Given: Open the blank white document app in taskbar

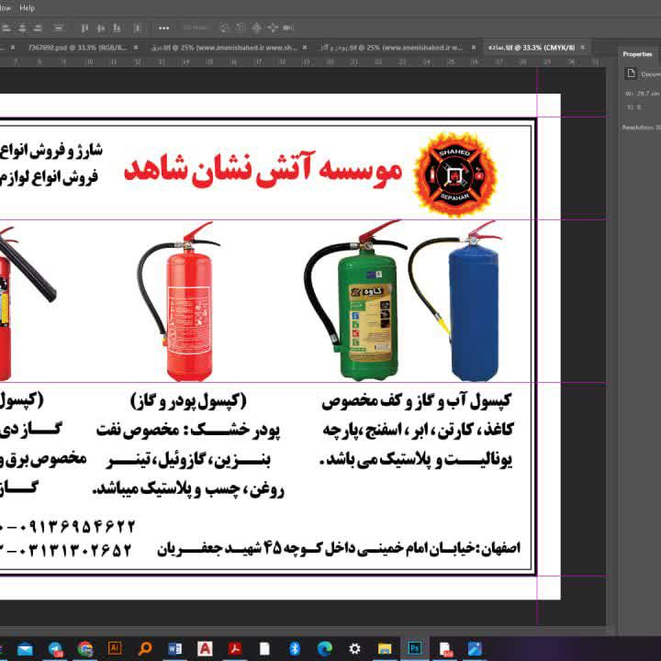Looking at the screenshot, I should [x=264, y=648].
